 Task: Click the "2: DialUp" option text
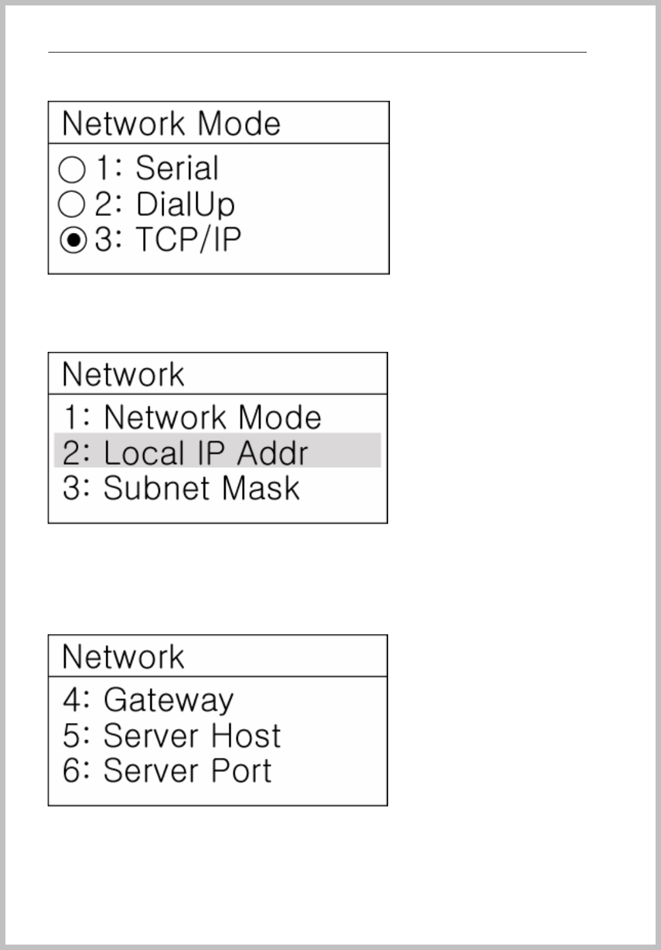tap(164, 204)
